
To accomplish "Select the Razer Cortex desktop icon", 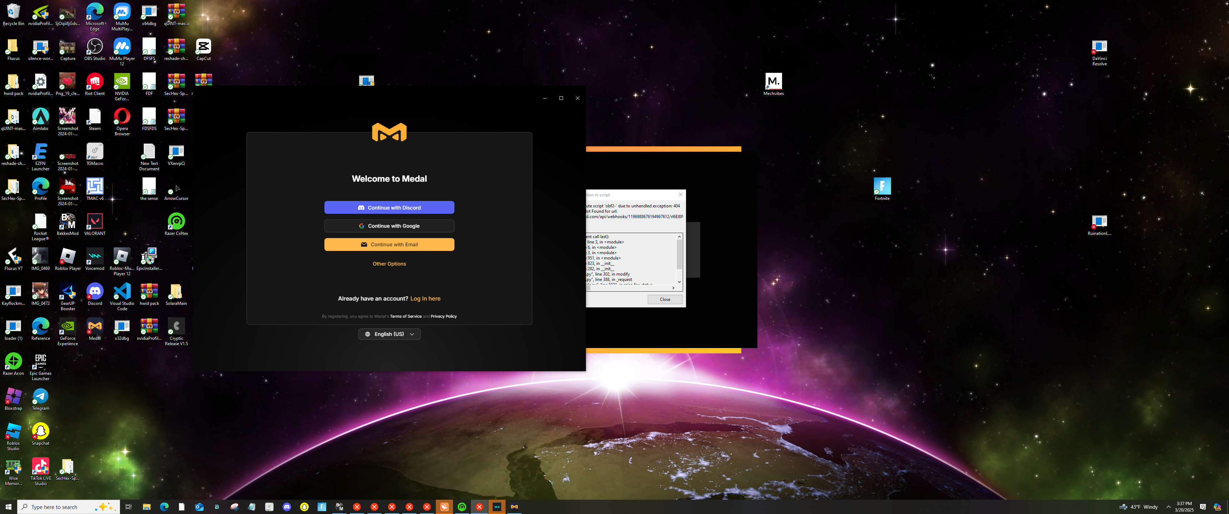I will coord(176,222).
